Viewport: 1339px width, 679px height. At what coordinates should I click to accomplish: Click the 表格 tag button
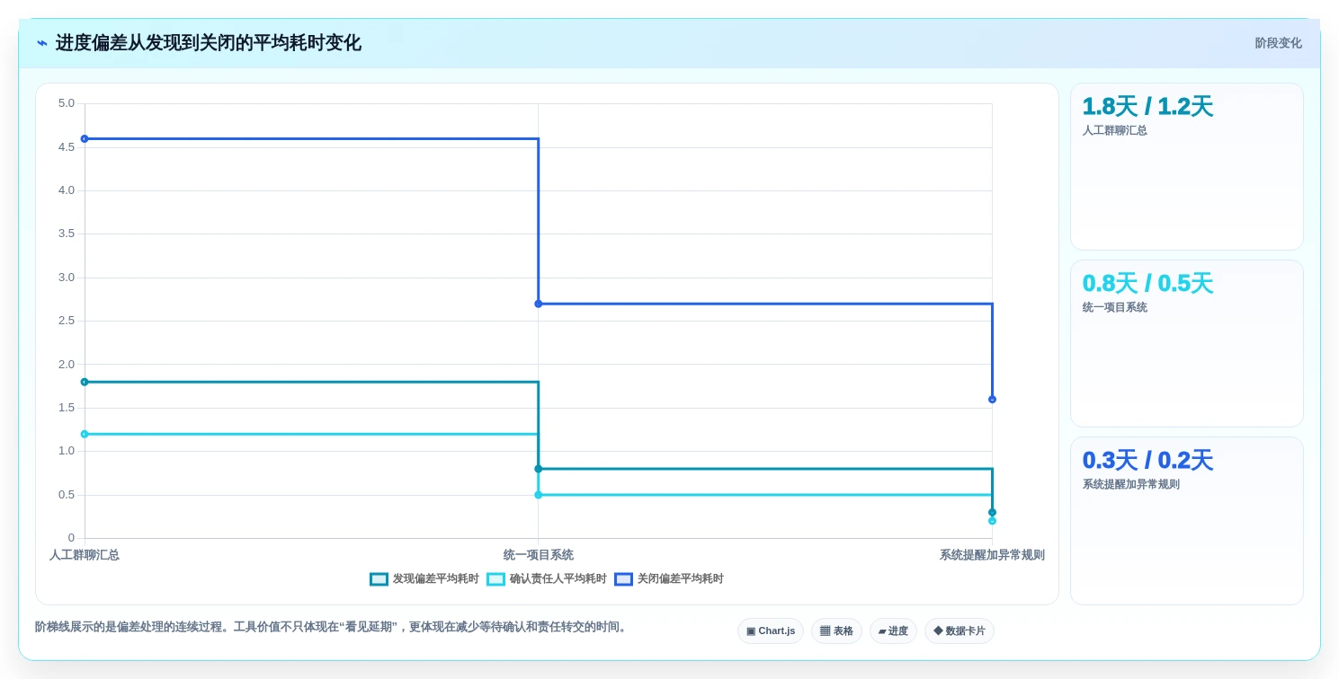[x=836, y=631]
